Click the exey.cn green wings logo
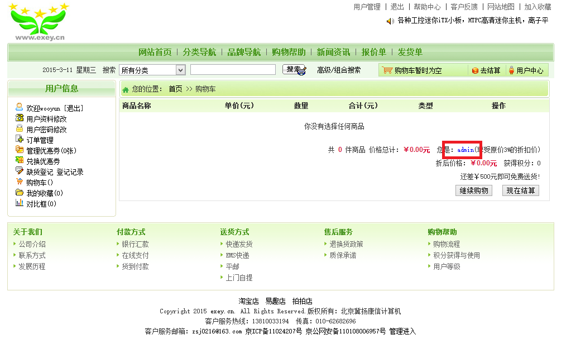Viewport: 571px width, 339px height. [39, 22]
